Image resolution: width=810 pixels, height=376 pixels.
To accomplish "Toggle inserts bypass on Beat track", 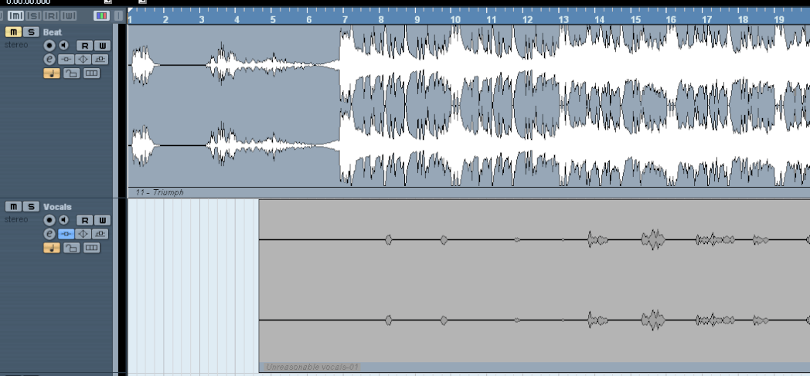I will click(66, 59).
